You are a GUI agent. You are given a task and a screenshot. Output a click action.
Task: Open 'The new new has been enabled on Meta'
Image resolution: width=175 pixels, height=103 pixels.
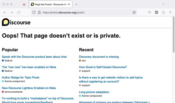(29, 67)
